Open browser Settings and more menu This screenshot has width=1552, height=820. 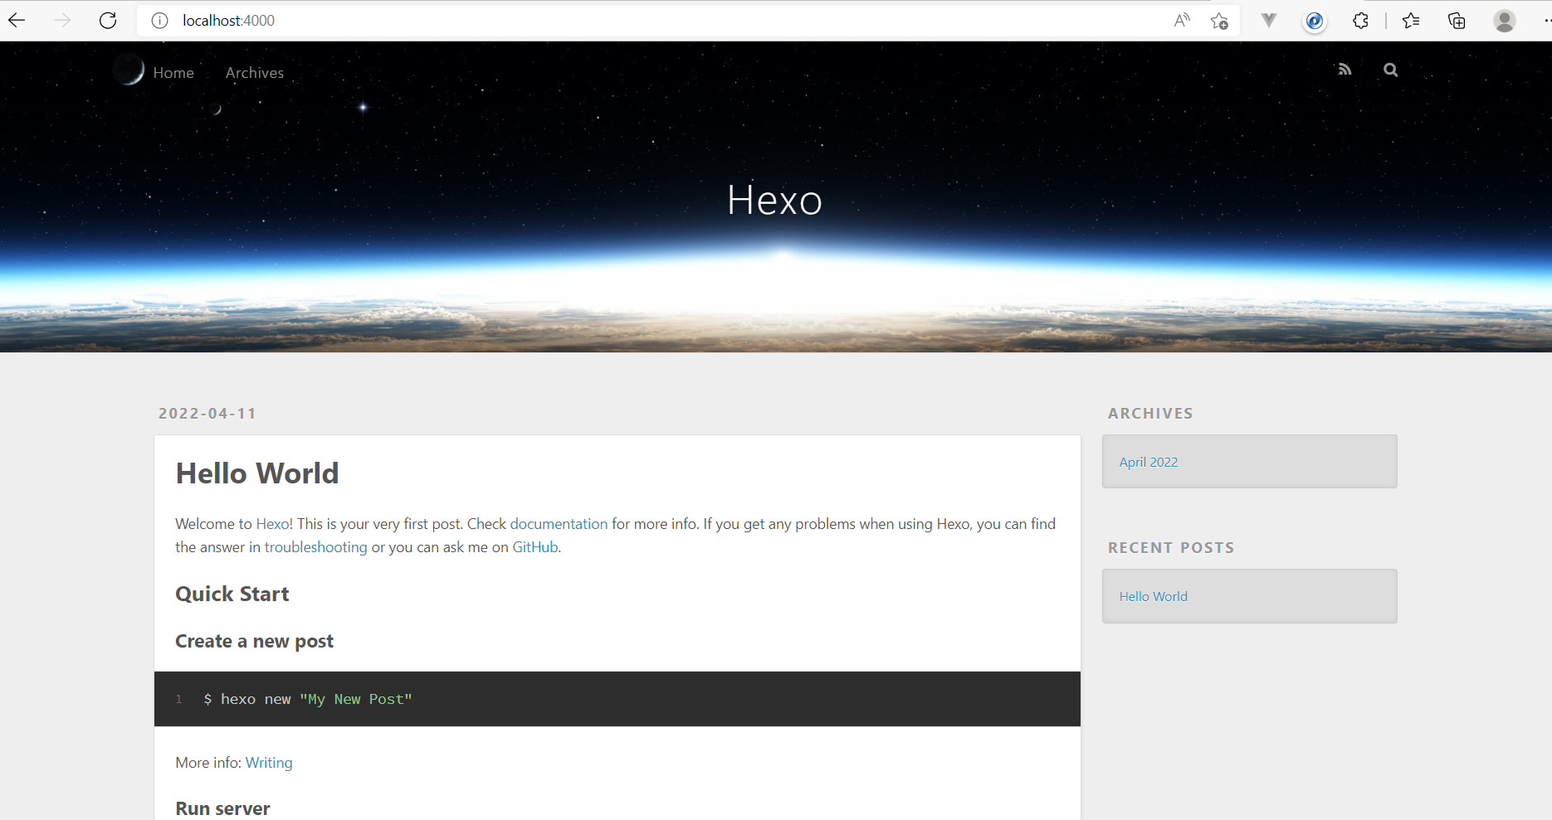coord(1547,21)
